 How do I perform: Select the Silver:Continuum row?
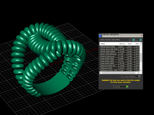pos(120,56)
